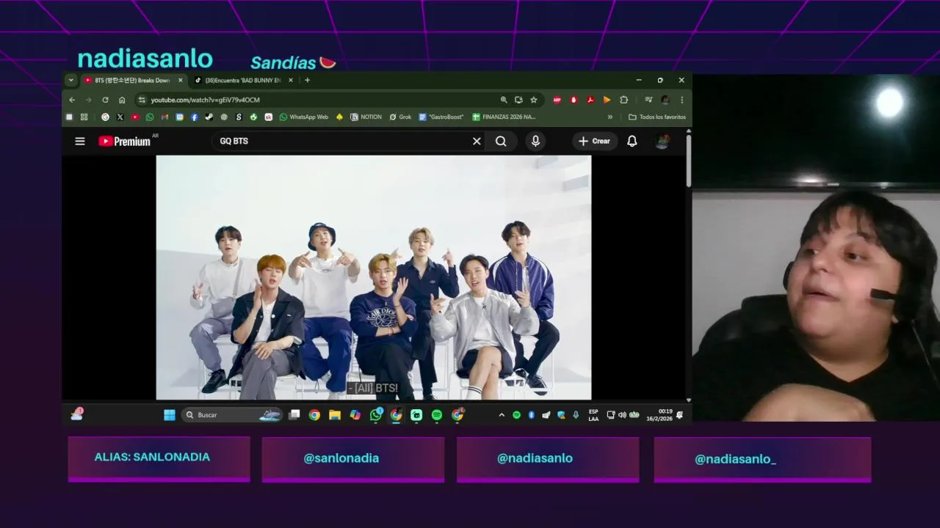Run the YouTube search magnifier button
The image size is (940, 528).
(x=501, y=141)
